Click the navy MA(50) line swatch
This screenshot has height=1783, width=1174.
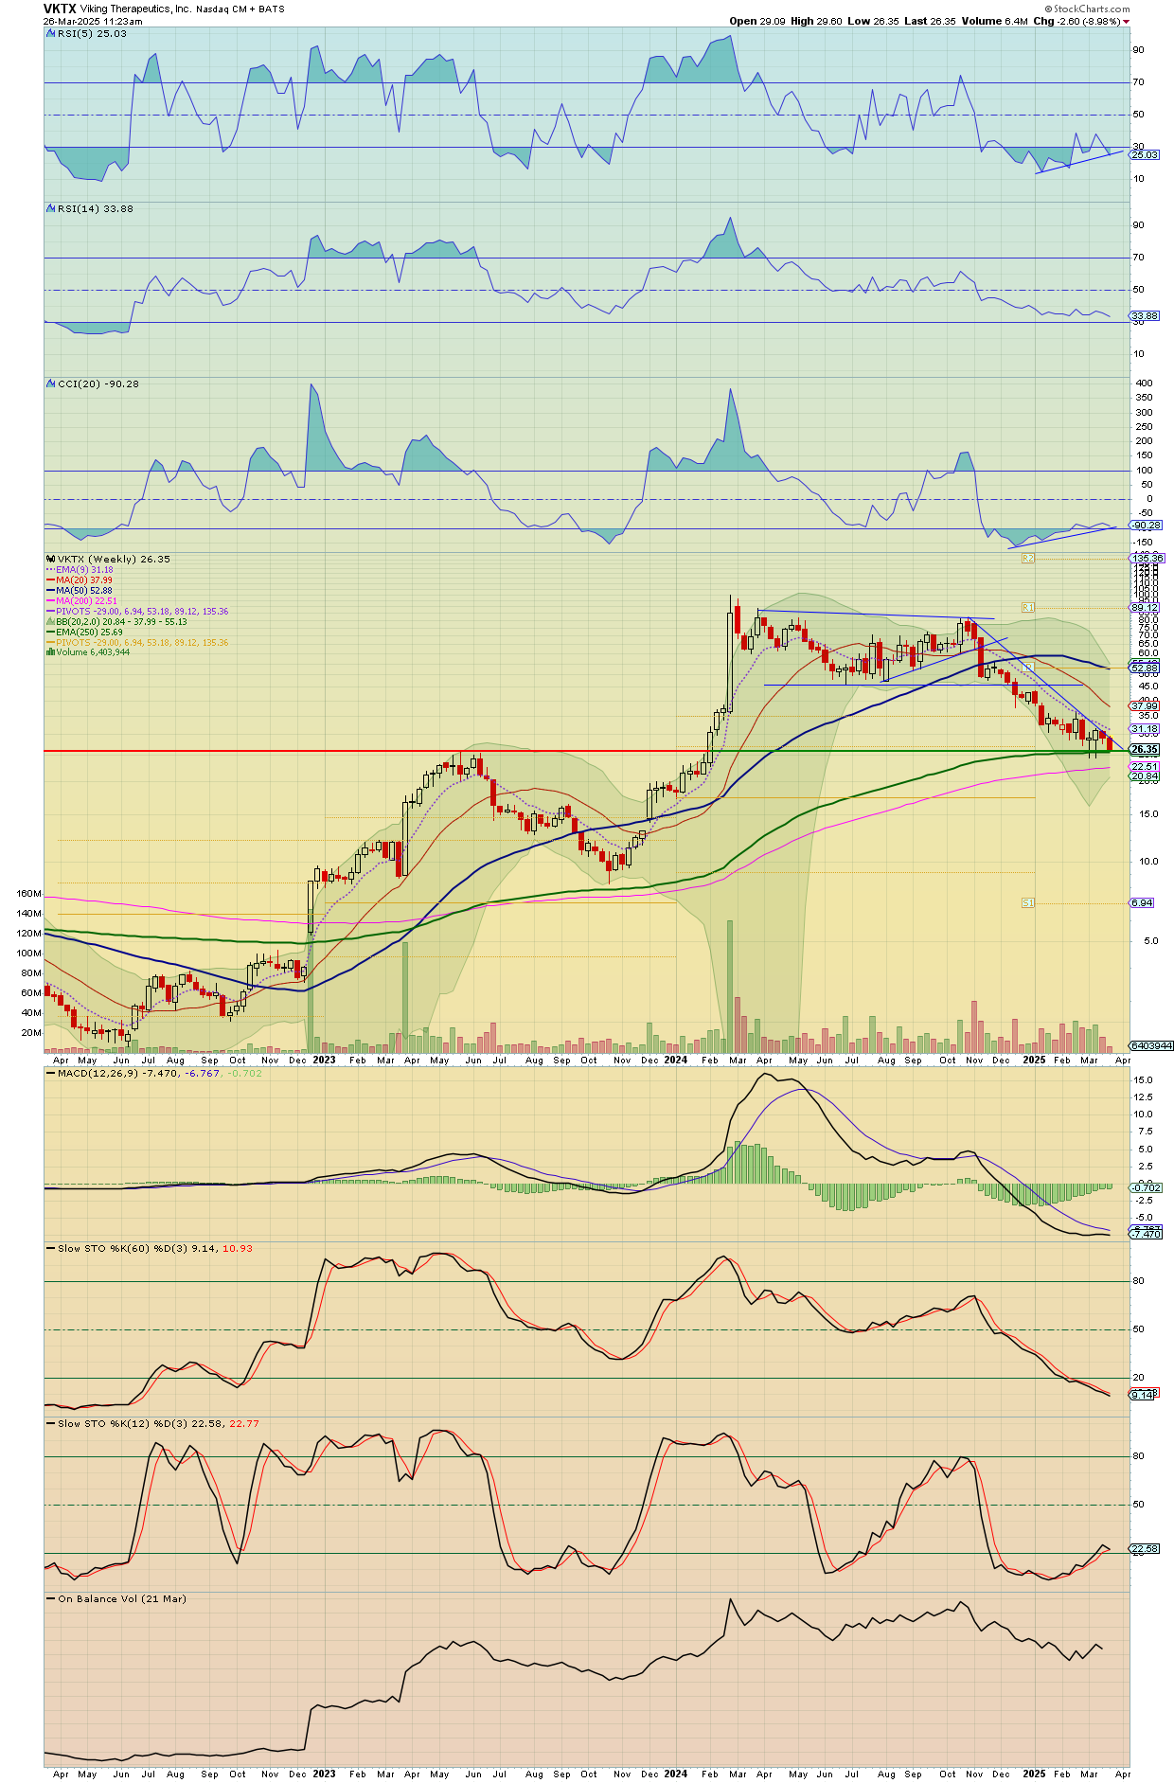point(50,591)
